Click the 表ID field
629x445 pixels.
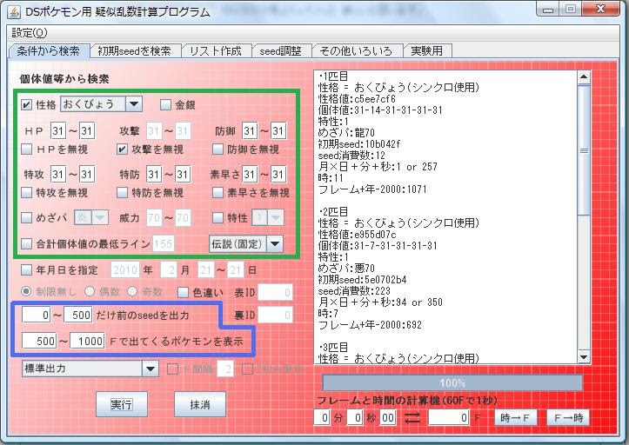pyautogui.click(x=275, y=293)
